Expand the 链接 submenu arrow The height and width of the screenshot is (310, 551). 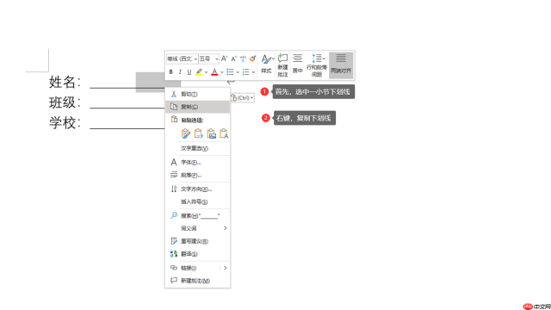[x=226, y=268]
